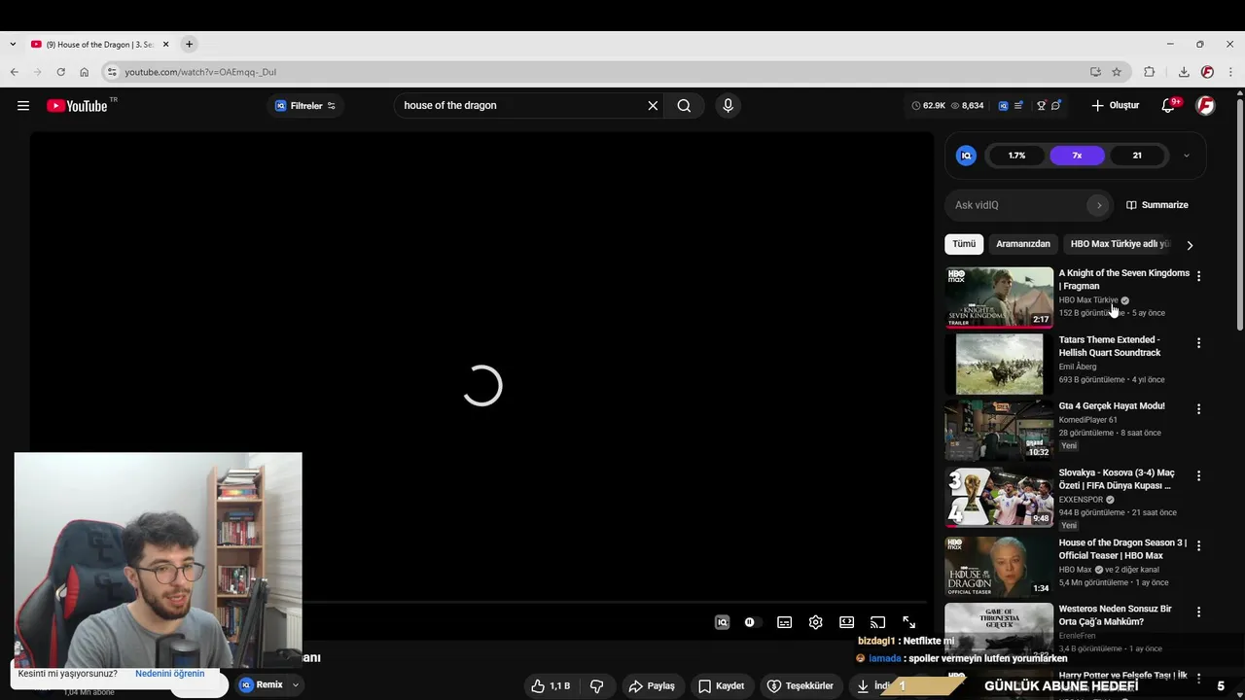Click the vidIQ logo in score panel

pyautogui.click(x=966, y=156)
